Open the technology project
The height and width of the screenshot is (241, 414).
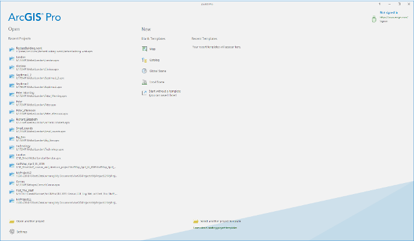[x=36, y=147]
